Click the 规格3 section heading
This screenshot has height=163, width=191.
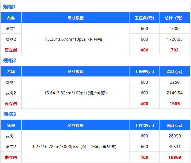point(10,114)
